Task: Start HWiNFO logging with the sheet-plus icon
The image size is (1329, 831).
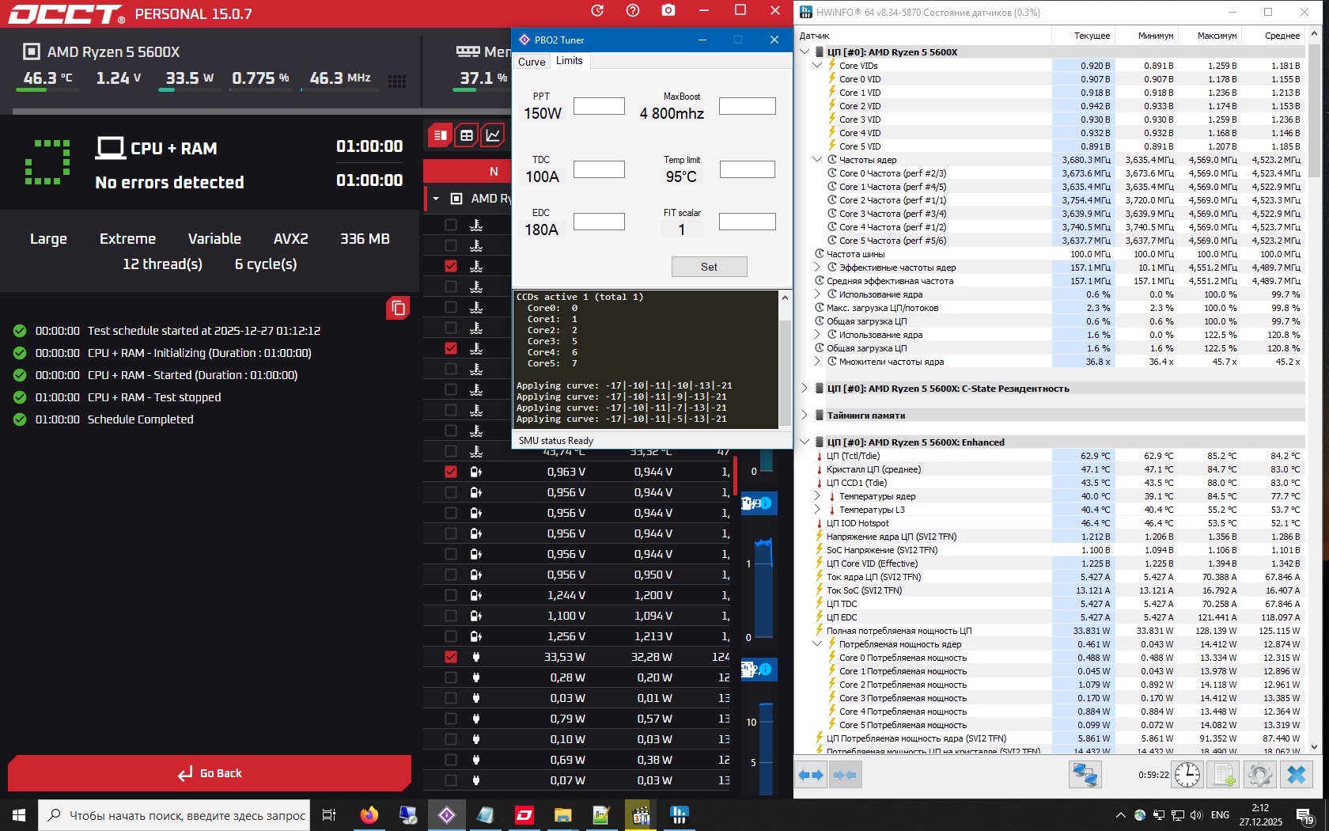Action: point(1225,775)
